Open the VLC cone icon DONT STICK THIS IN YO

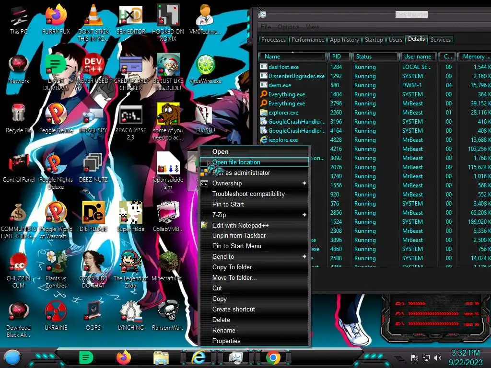93,23
